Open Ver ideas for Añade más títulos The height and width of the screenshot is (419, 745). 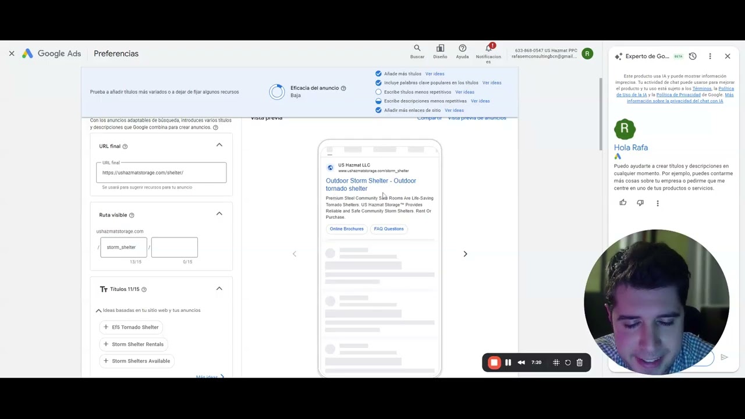(435, 74)
